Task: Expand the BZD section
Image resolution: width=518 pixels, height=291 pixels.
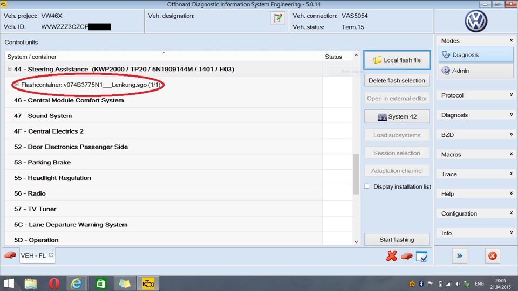Action: [511, 135]
